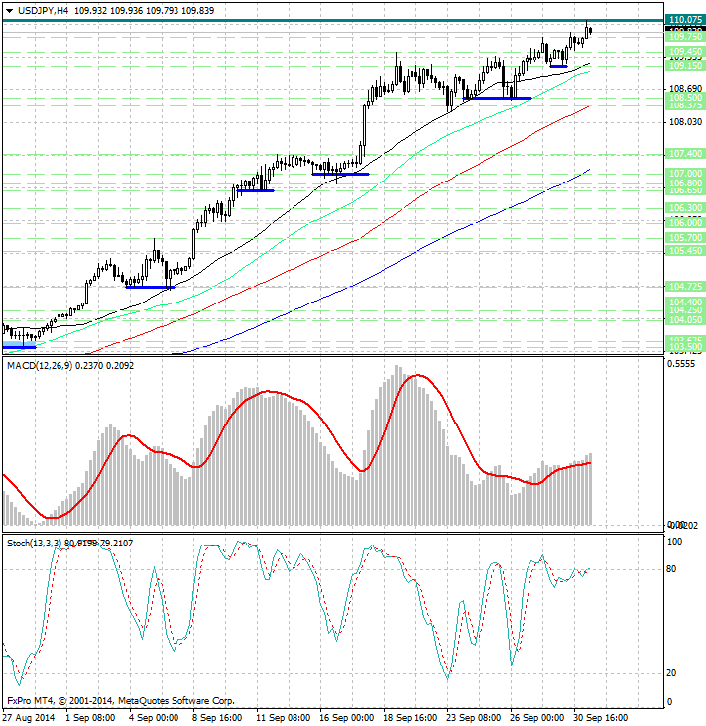Screen dimensions: 706x726
Task: Select the 109.450 level label
Action: click(x=685, y=51)
